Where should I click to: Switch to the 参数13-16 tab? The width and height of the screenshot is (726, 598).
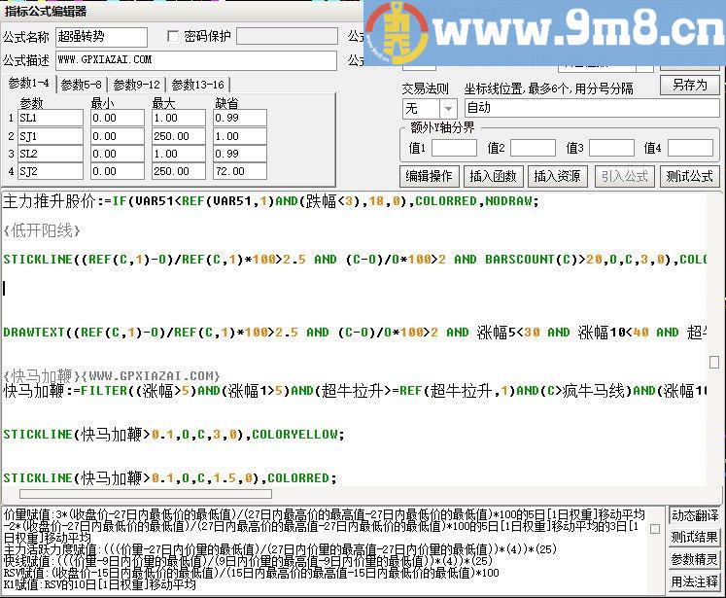click(197, 85)
